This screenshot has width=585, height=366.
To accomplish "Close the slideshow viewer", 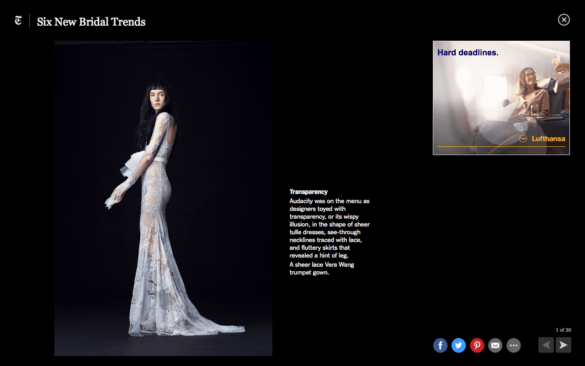I will (x=564, y=20).
